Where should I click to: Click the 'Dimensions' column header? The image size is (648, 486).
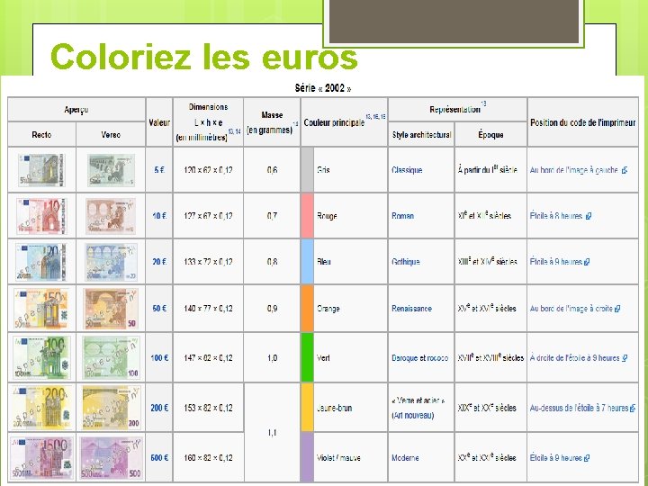coord(208,122)
